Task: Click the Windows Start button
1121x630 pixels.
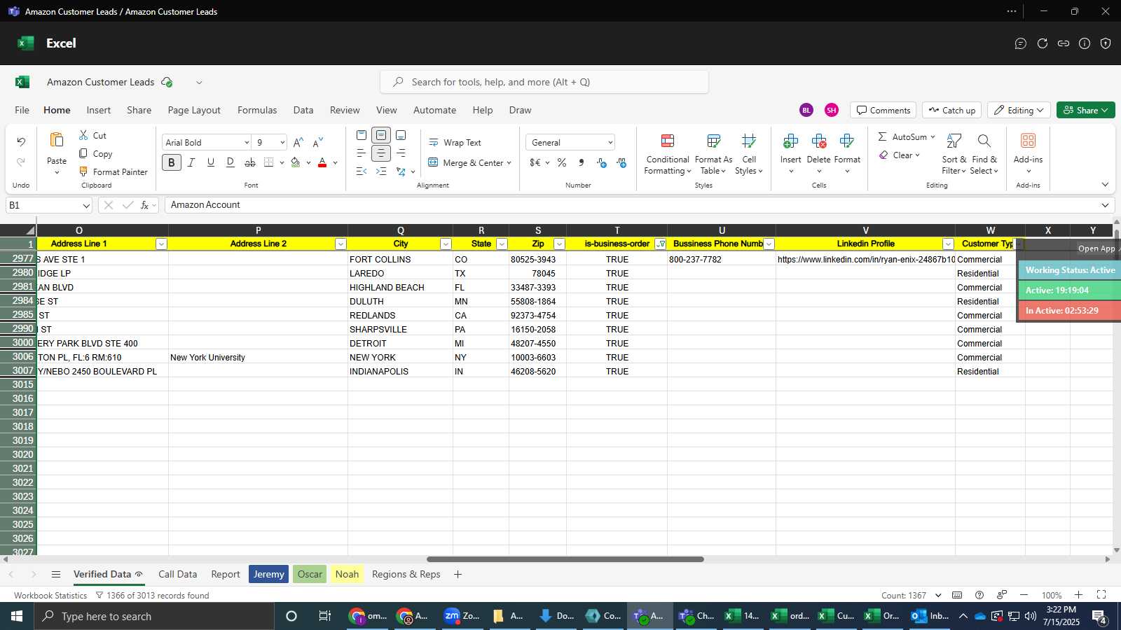Action: pyautogui.click(x=17, y=616)
